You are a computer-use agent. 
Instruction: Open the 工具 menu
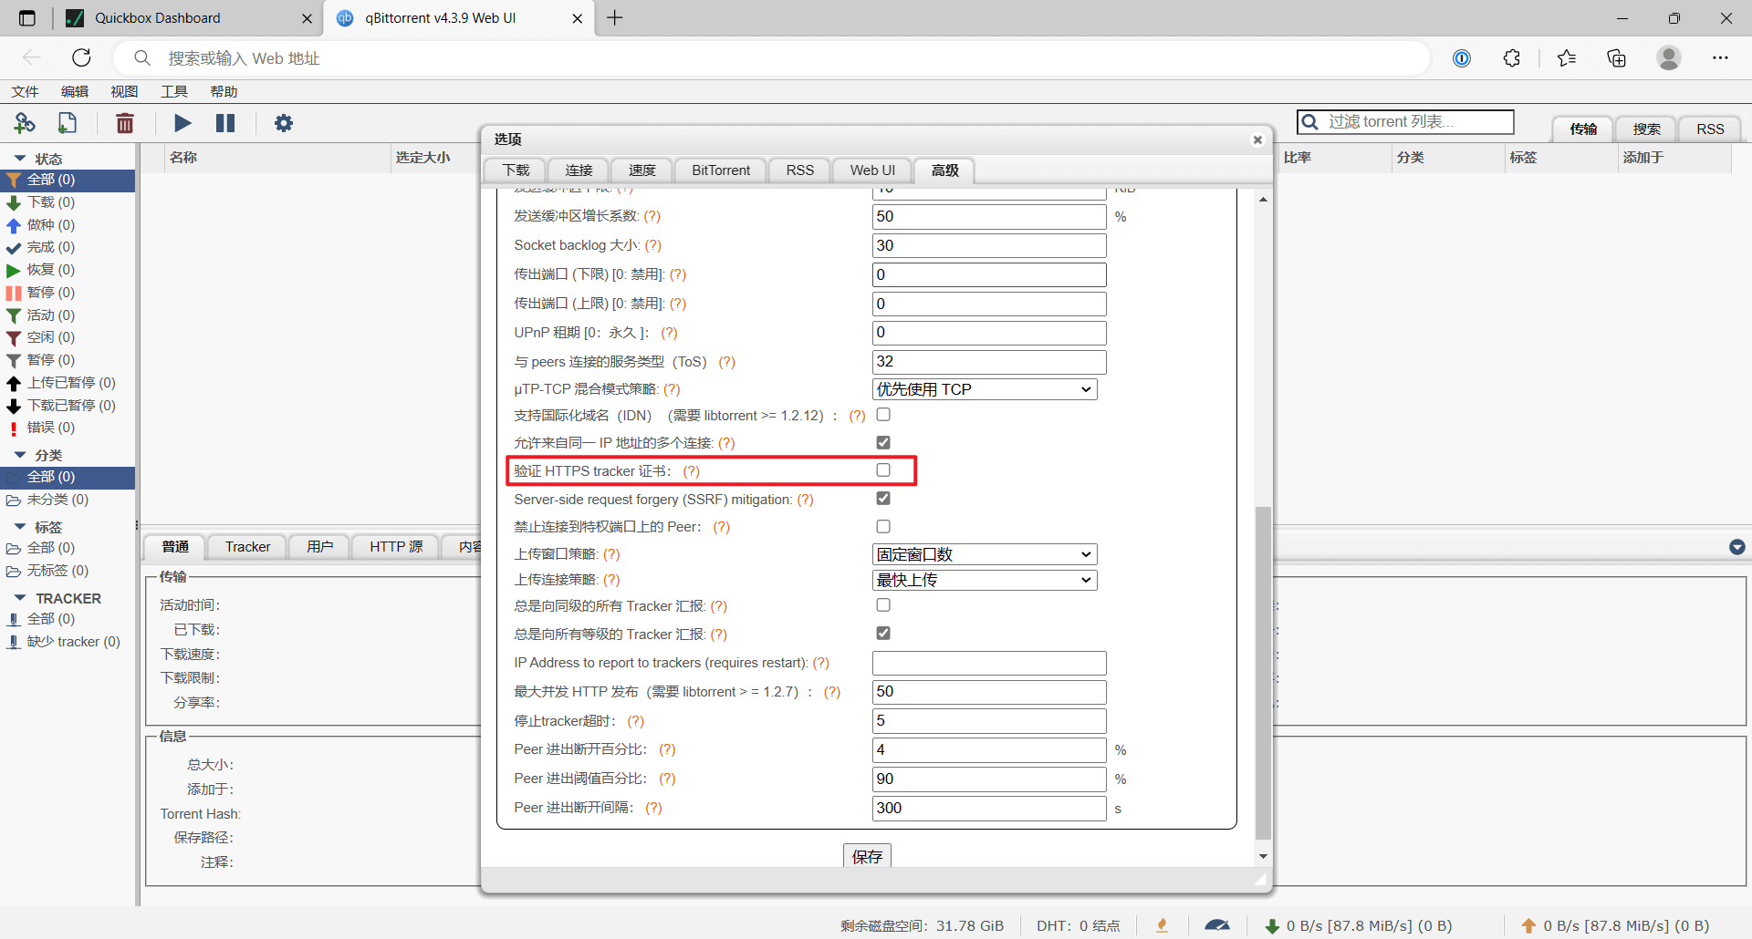173,91
